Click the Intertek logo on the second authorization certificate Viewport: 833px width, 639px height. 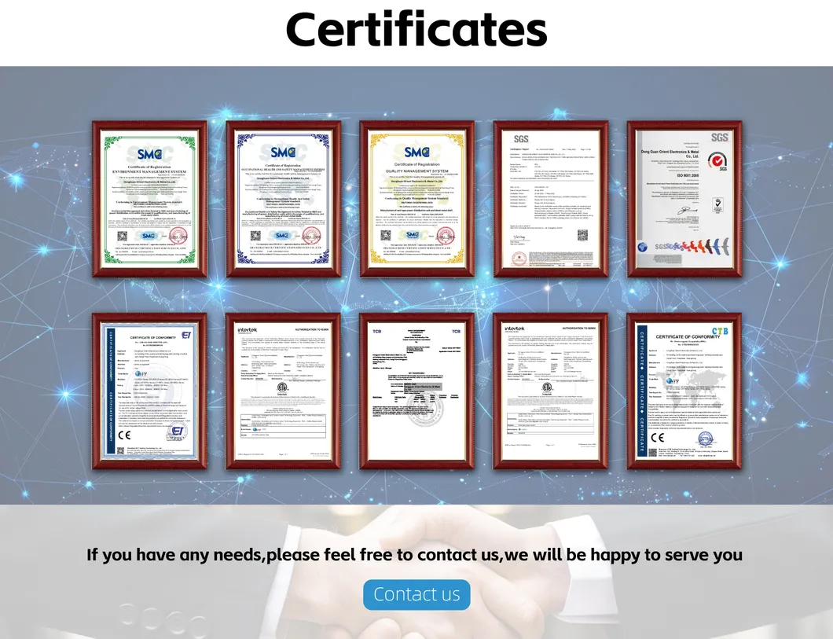[x=514, y=329]
